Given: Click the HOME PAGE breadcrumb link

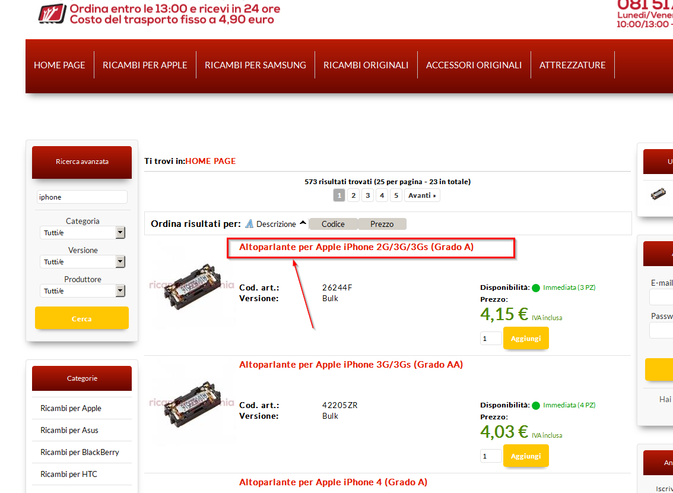Looking at the screenshot, I should (211, 161).
